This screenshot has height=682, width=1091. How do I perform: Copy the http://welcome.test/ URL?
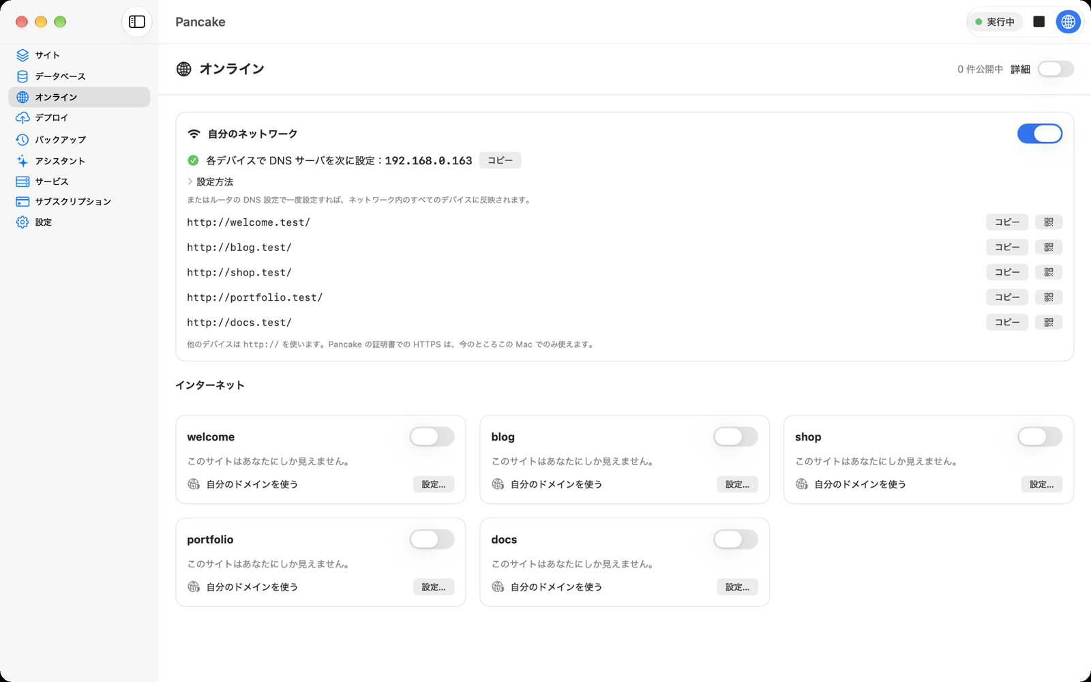pos(1007,222)
